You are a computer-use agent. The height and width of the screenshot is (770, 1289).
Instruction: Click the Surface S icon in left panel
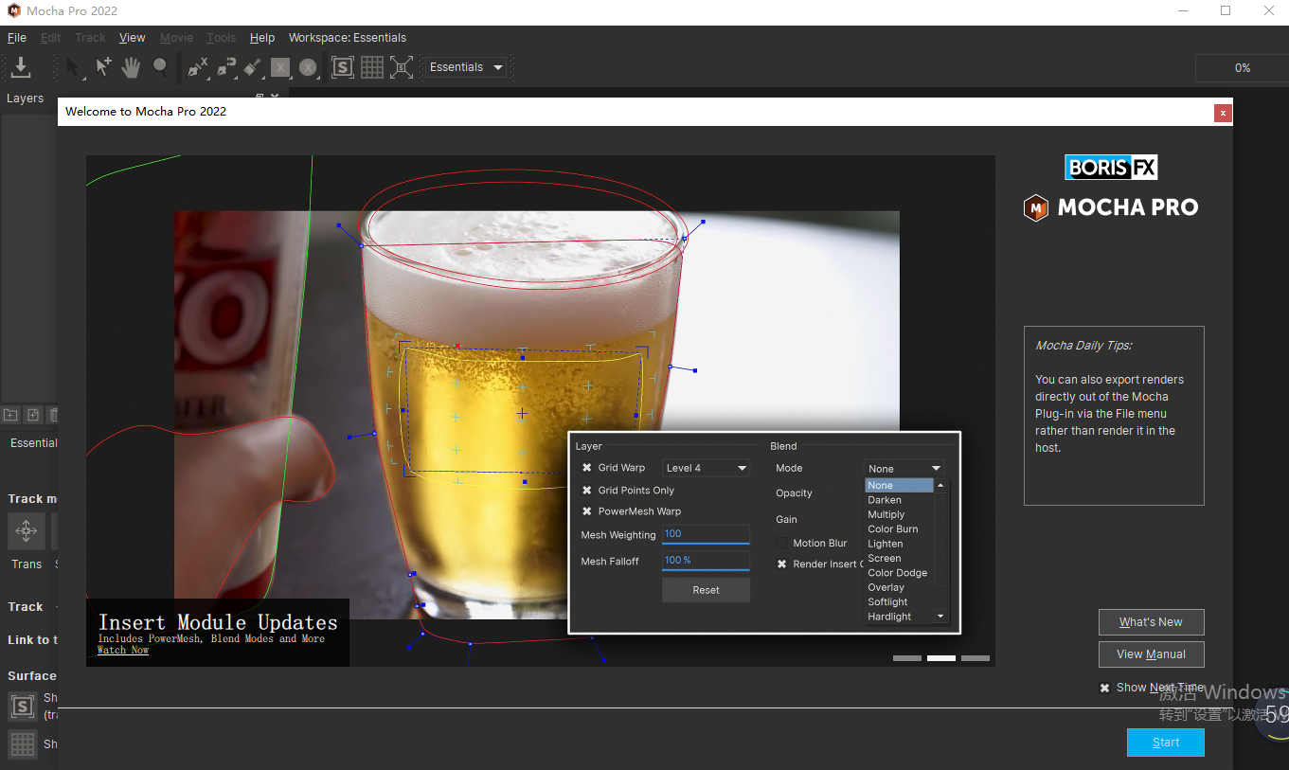(x=23, y=706)
